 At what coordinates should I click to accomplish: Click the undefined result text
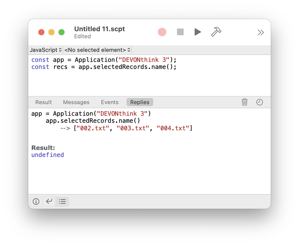click(48, 155)
